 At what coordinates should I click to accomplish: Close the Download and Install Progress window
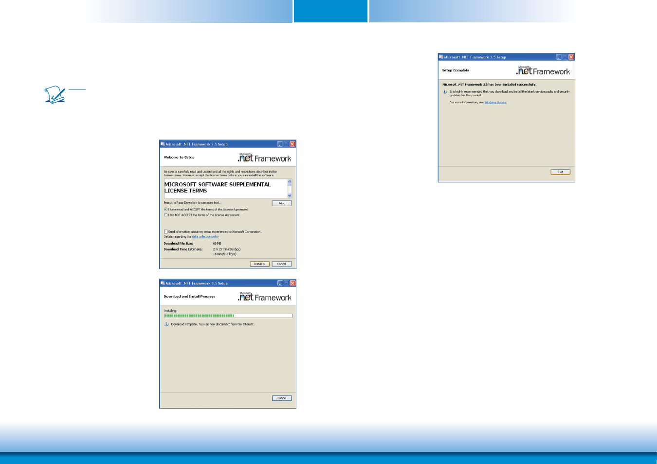(292, 283)
